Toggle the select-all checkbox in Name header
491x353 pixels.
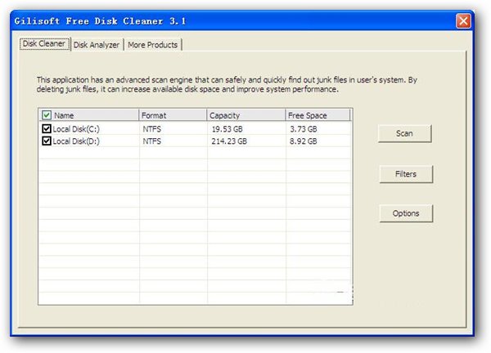tap(47, 115)
